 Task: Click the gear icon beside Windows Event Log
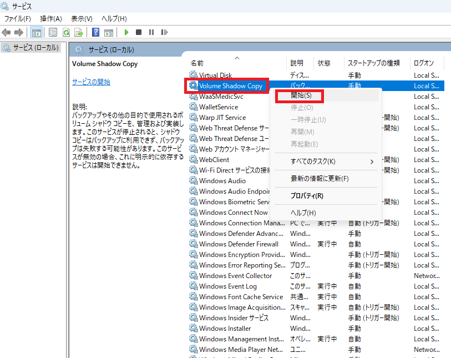point(193,286)
